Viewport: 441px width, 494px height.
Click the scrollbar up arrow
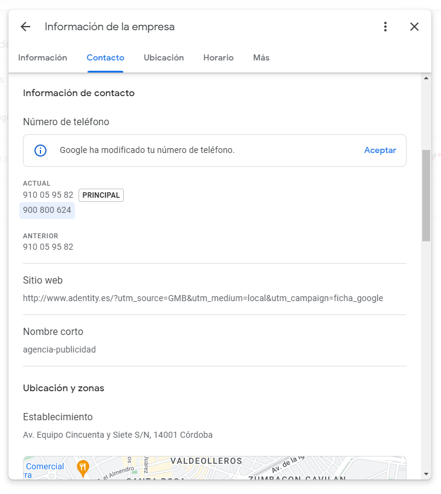tap(426, 79)
